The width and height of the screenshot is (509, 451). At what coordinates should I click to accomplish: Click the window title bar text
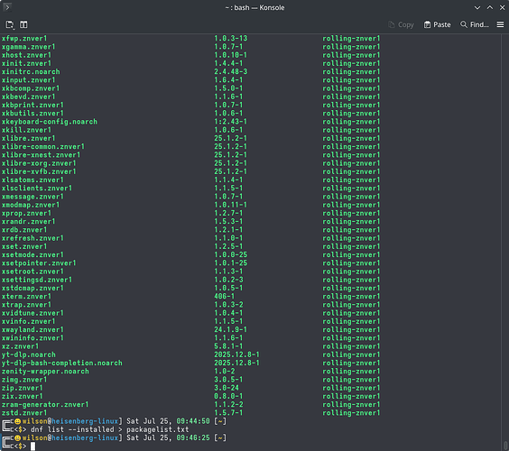point(255,7)
